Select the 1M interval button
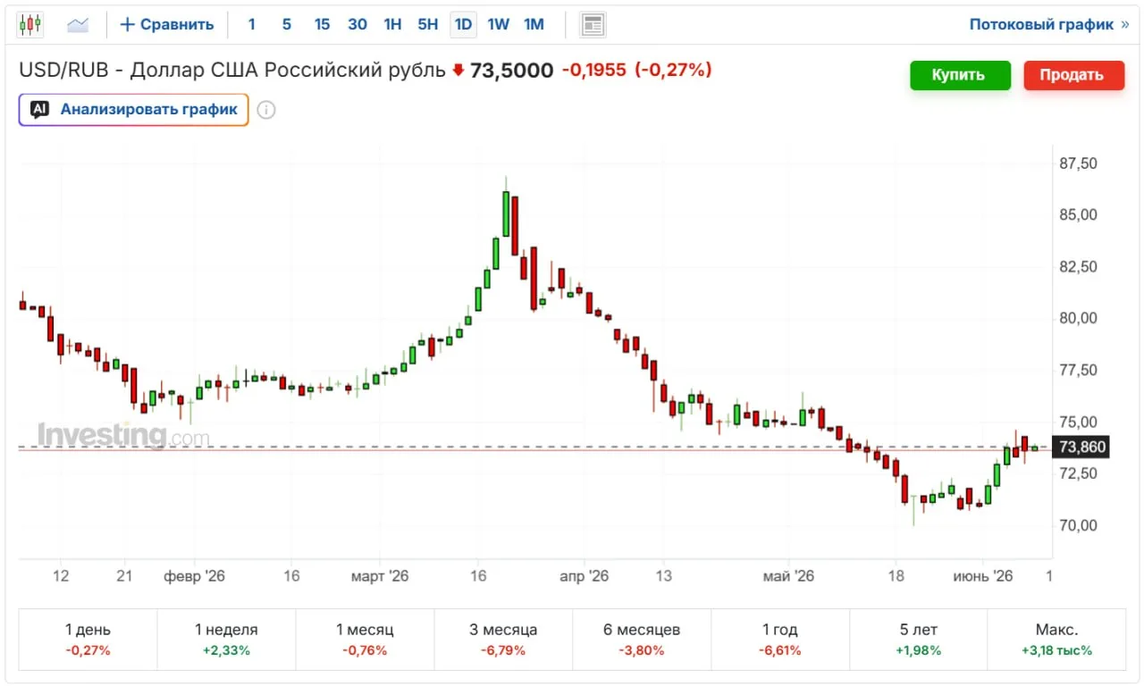Screen dimensions: 1144x686 pos(534,24)
